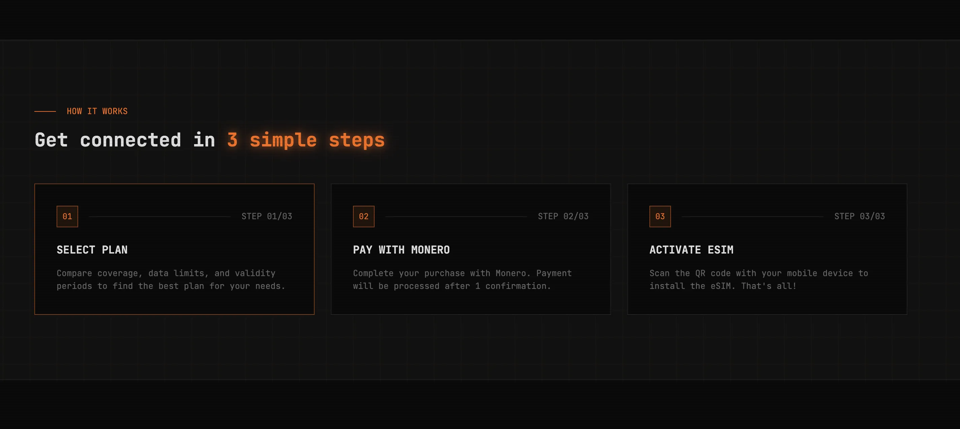
Task: Click the STEP 03/03 label
Action: (859, 217)
